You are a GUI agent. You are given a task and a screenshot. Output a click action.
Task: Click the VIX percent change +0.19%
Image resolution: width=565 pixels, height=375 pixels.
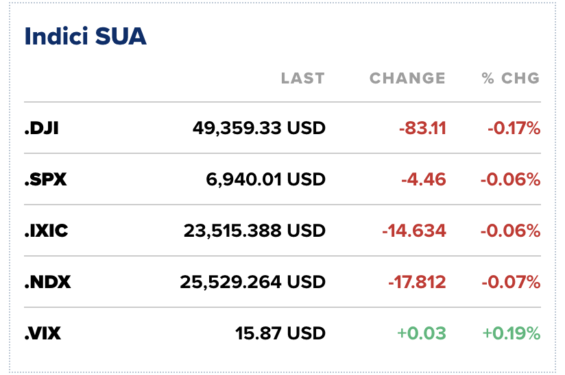click(510, 333)
